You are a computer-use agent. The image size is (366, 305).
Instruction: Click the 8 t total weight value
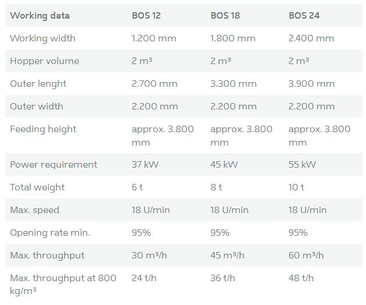[x=216, y=187]
